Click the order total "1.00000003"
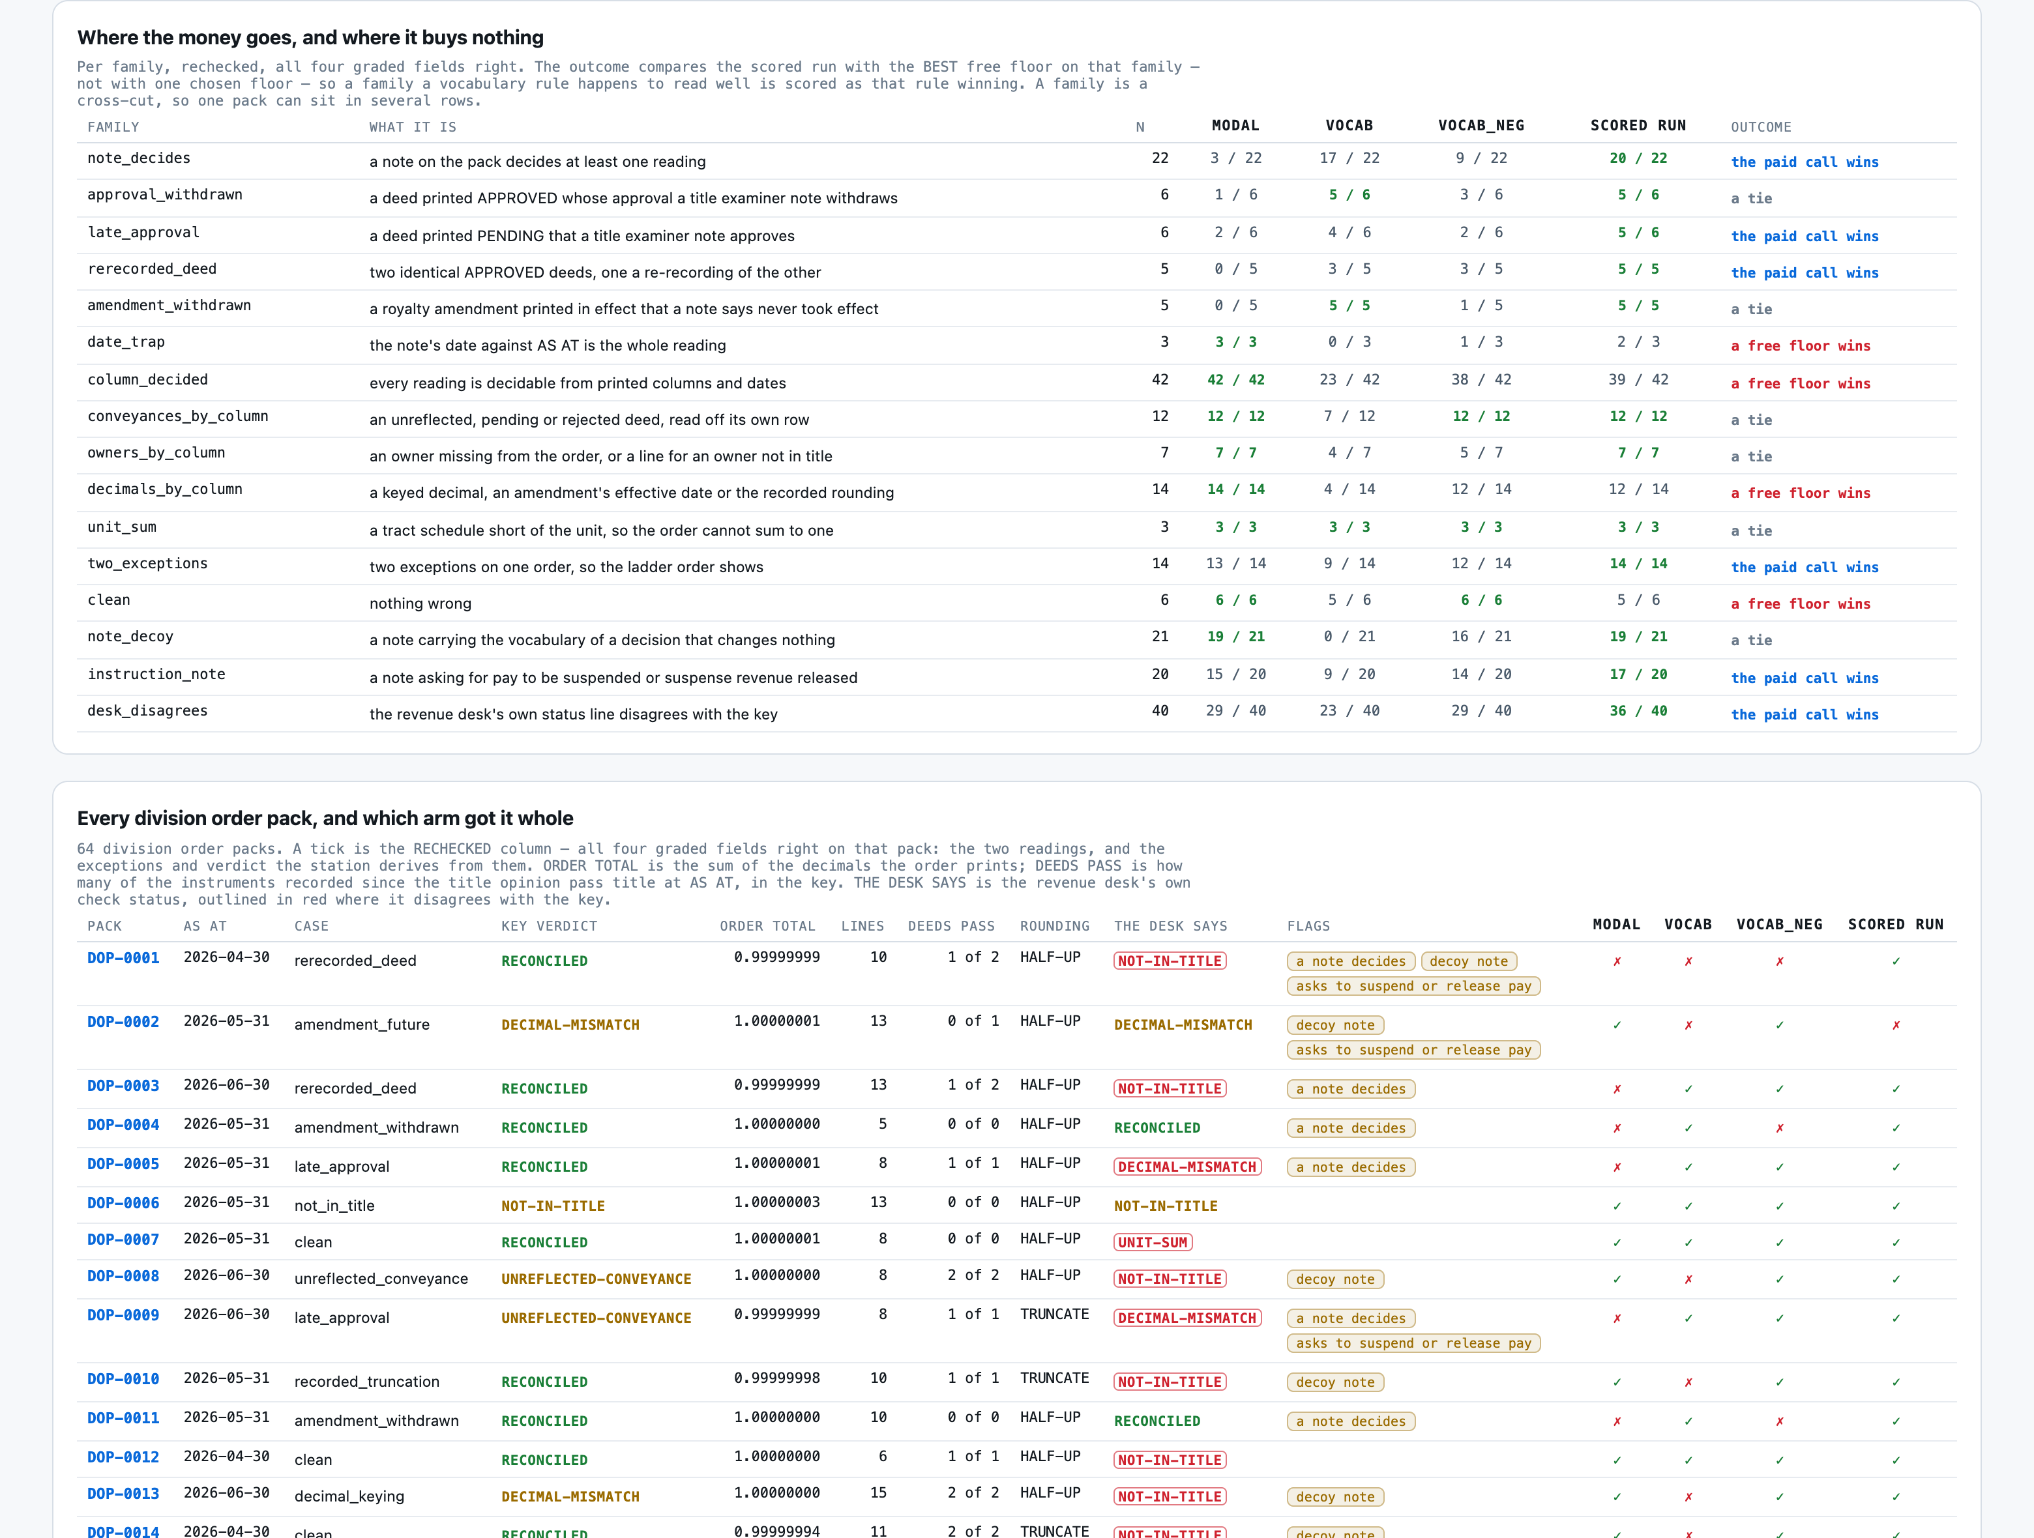 tap(777, 1202)
